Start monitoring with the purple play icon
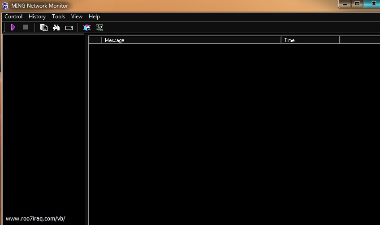This screenshot has width=380, height=225. click(13, 28)
